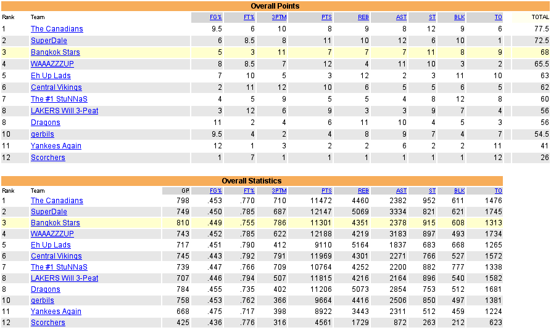551x330 pixels.
Task: Click SuperDale team in Overall Statistics table
Action: 49,212
